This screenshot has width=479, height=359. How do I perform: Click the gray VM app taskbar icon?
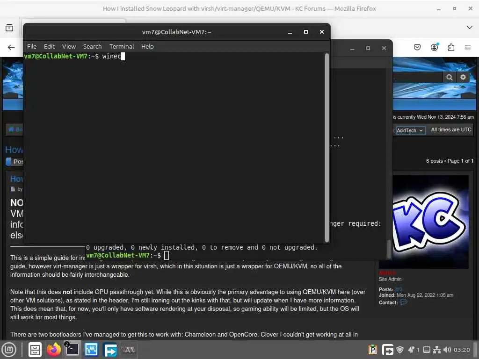pyautogui.click(x=128, y=350)
